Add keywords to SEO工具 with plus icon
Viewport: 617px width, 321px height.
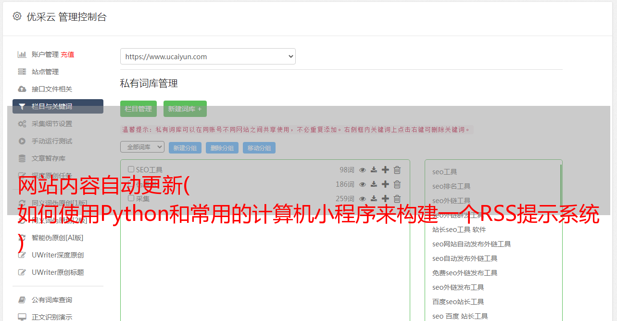pos(385,170)
